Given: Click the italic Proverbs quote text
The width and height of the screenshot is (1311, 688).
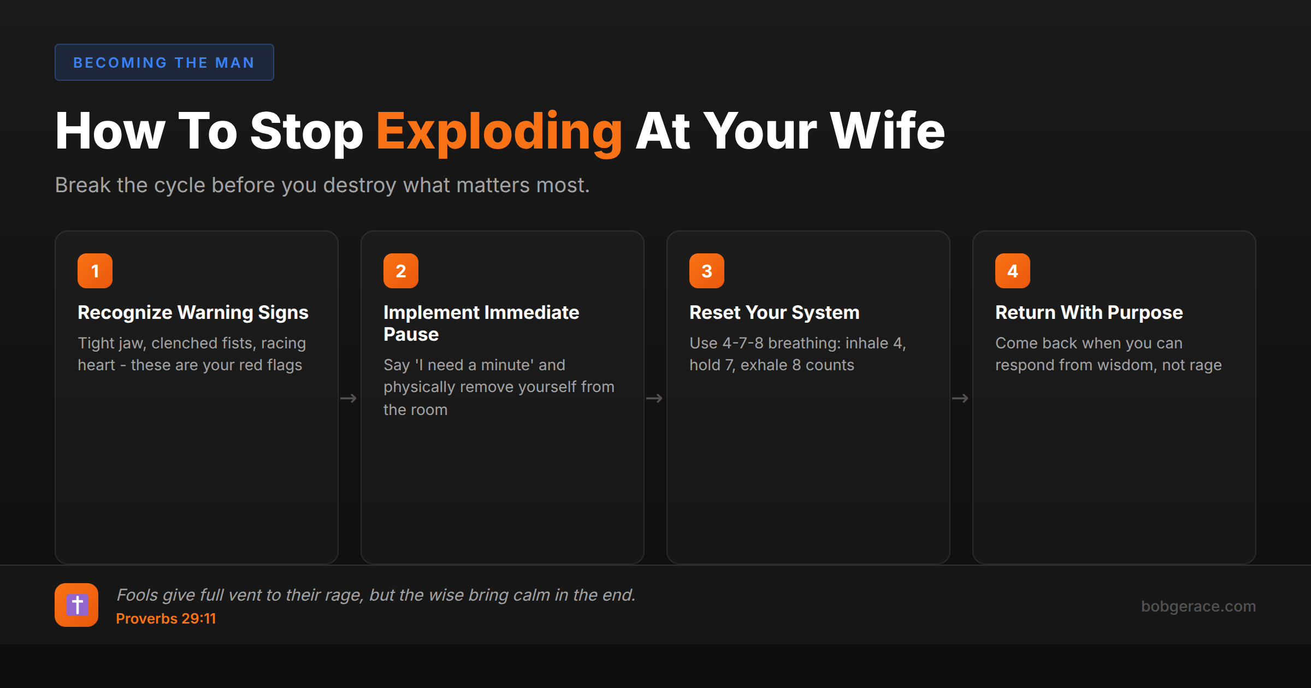Looking at the screenshot, I should point(377,595).
